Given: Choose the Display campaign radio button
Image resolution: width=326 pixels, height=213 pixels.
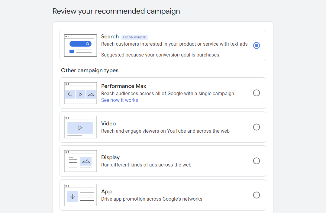Looking at the screenshot, I should point(257,161).
